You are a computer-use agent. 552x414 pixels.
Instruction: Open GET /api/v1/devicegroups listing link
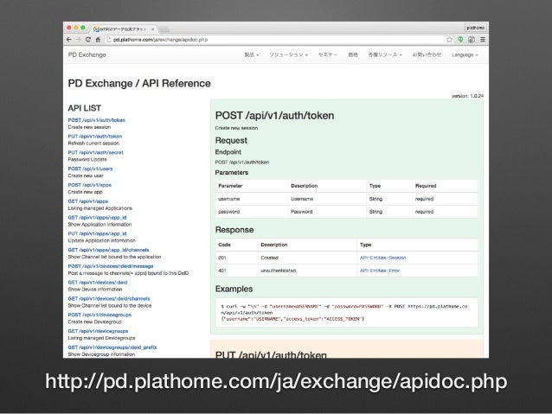click(98, 331)
